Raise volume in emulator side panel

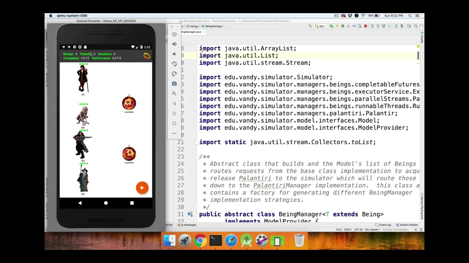point(174,44)
